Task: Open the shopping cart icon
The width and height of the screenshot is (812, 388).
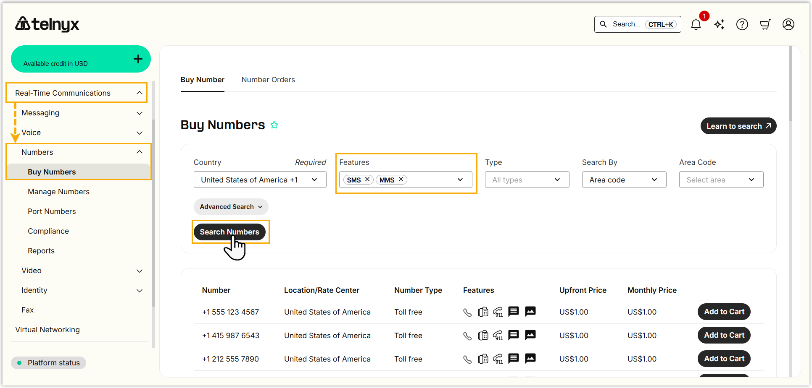Action: click(765, 25)
